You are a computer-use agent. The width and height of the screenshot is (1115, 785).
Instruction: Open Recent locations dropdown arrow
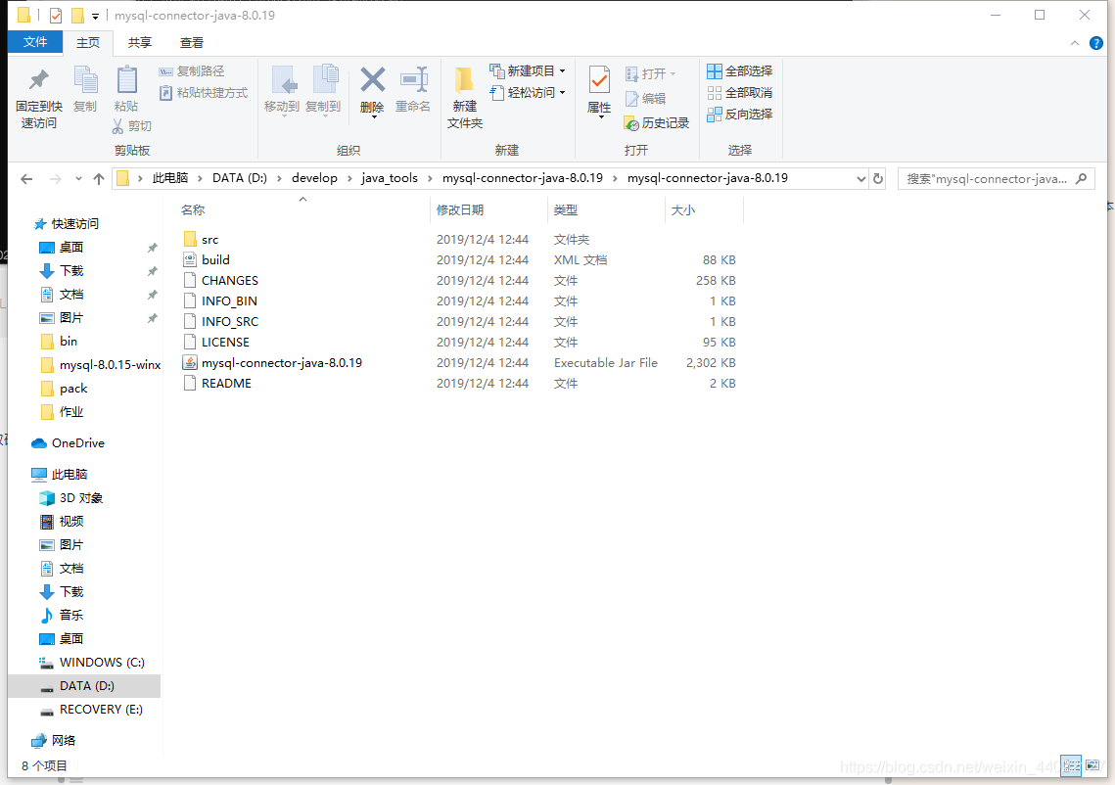[x=78, y=179]
